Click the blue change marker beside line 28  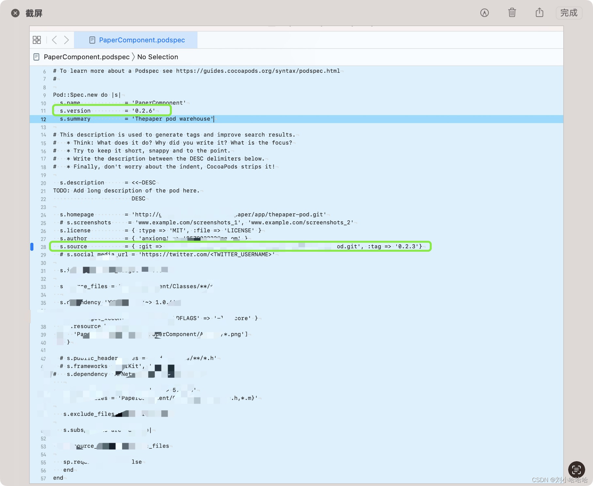click(32, 247)
